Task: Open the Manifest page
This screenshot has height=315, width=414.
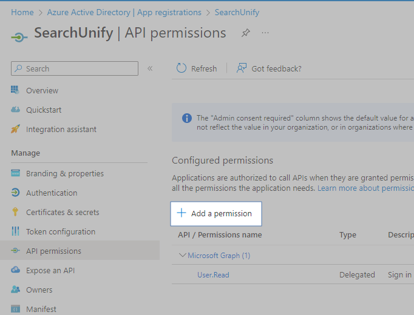Action: coord(41,309)
